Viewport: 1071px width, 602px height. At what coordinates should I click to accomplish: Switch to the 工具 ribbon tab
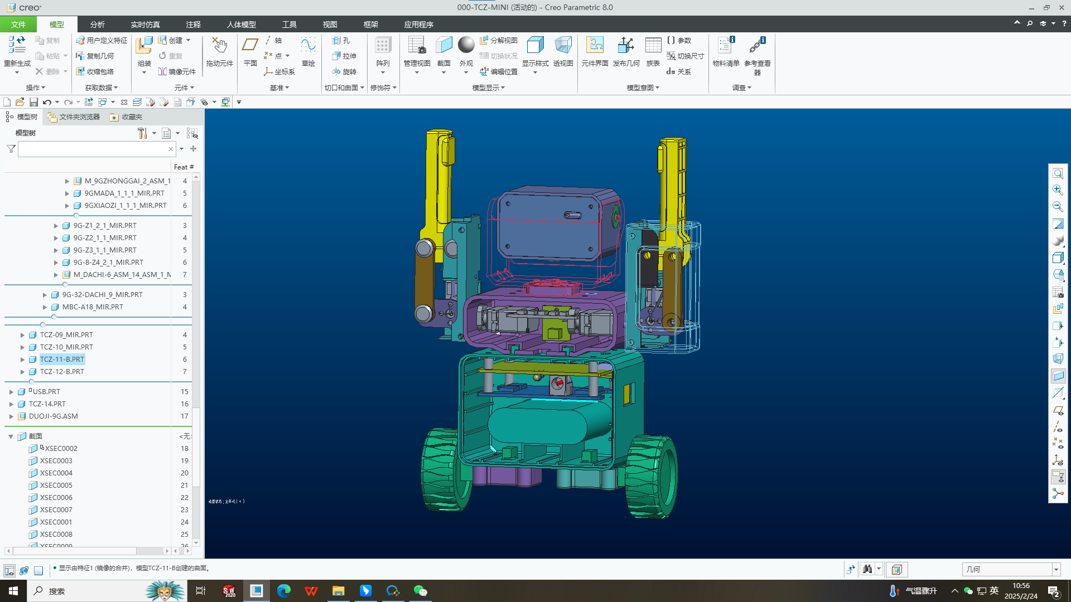pos(289,25)
